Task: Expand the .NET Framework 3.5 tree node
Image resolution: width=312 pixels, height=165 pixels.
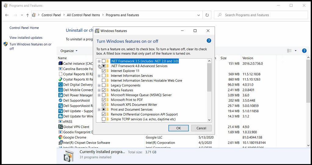Action: point(99,61)
